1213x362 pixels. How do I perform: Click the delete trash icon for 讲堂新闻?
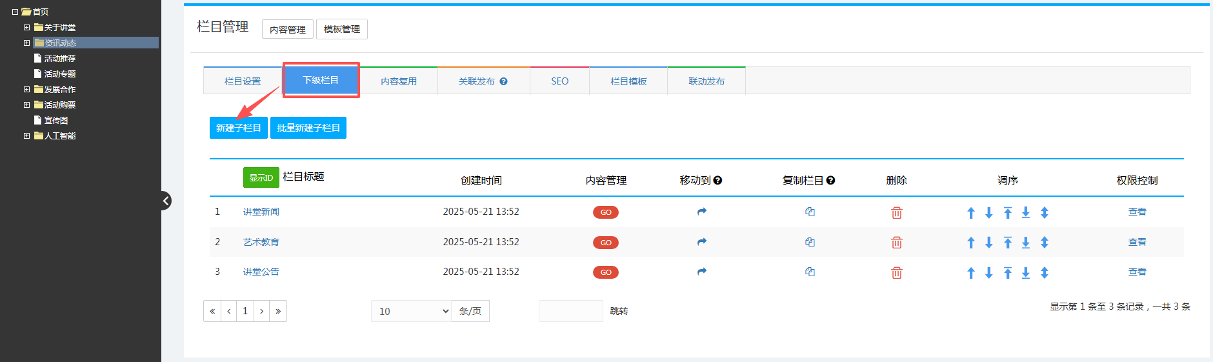(x=896, y=212)
